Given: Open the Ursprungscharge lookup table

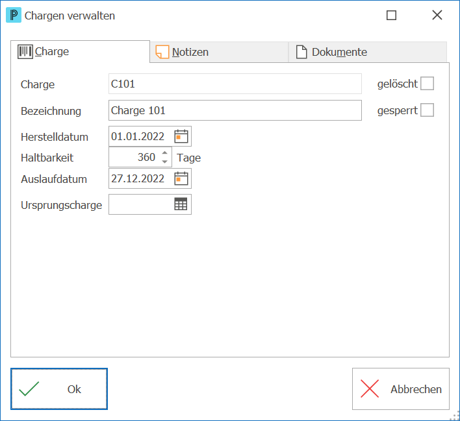Looking at the screenshot, I should pyautogui.click(x=181, y=204).
